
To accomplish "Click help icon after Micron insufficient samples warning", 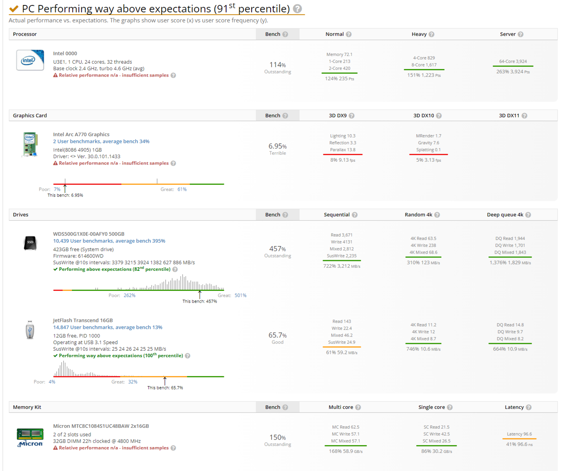I will [173, 448].
